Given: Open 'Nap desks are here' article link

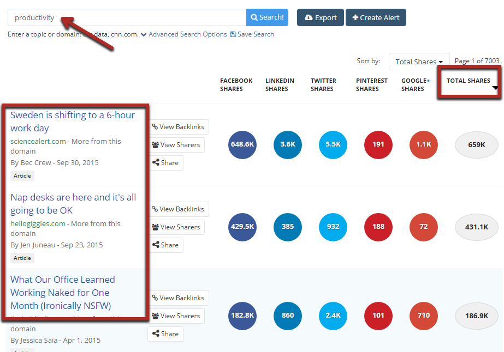Looking at the screenshot, I should coord(73,204).
